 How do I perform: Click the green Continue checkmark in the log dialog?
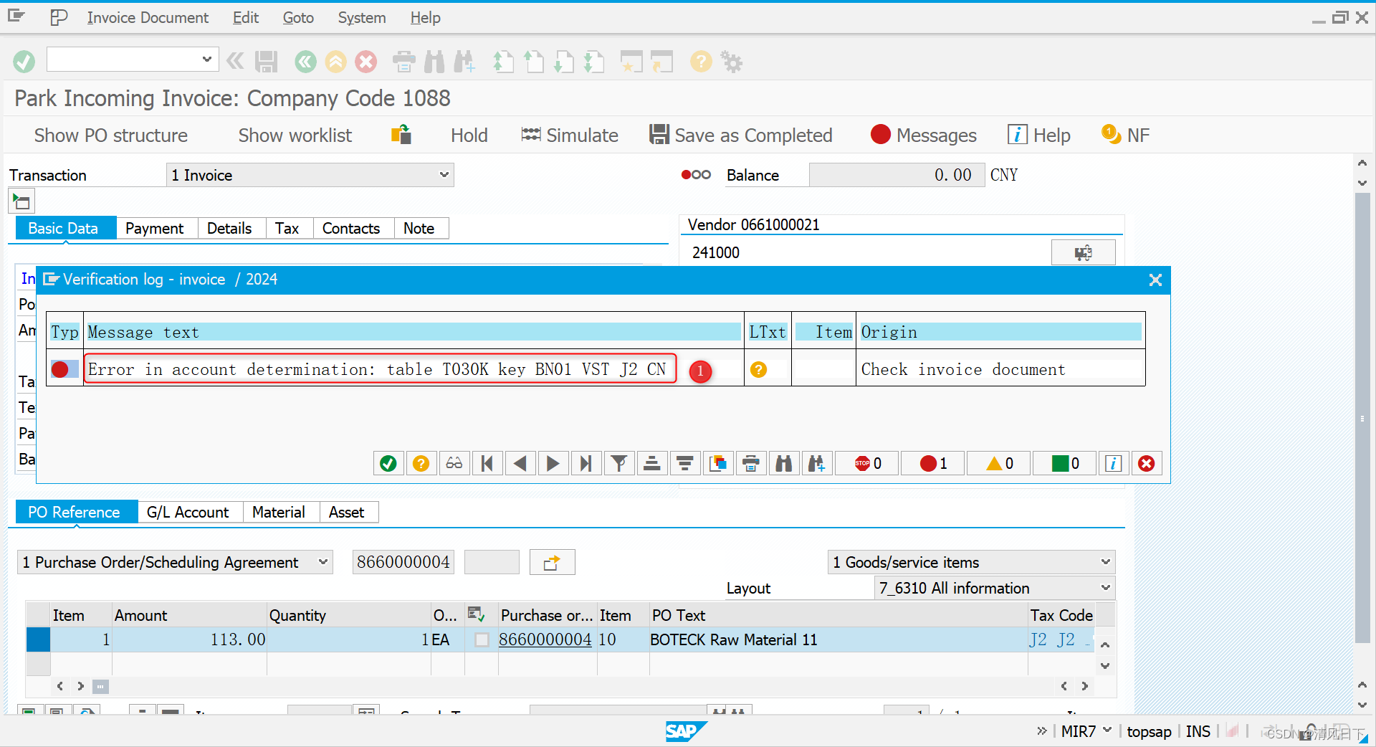(388, 463)
